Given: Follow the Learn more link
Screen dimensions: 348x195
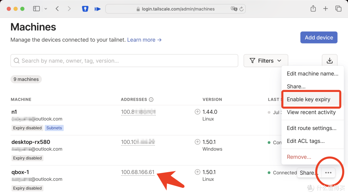Looking at the screenshot, I should [144, 40].
